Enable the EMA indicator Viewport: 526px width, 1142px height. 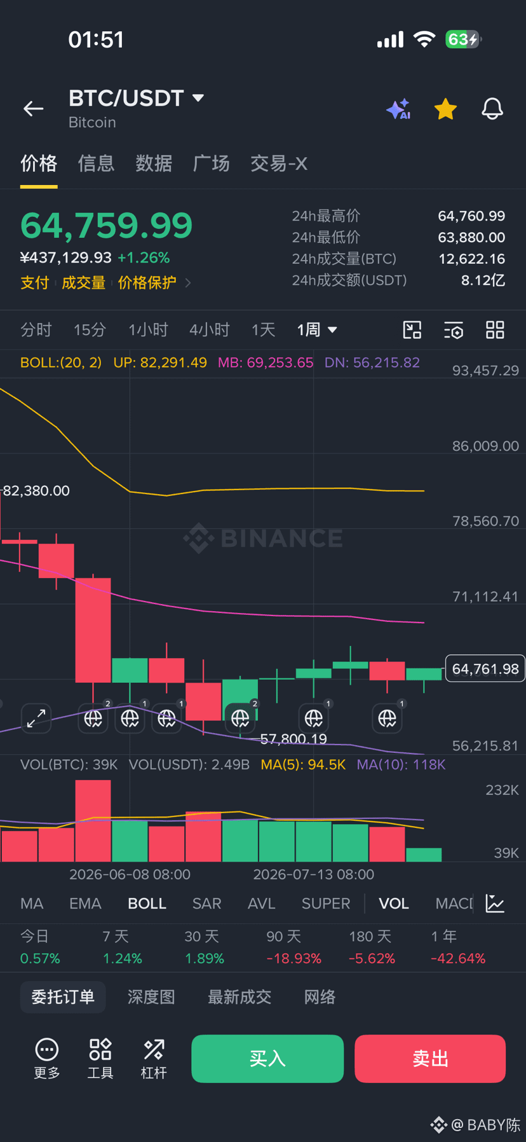point(85,904)
